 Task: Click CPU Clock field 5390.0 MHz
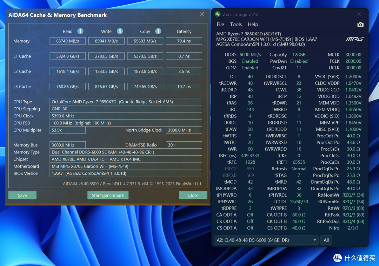coord(126,116)
